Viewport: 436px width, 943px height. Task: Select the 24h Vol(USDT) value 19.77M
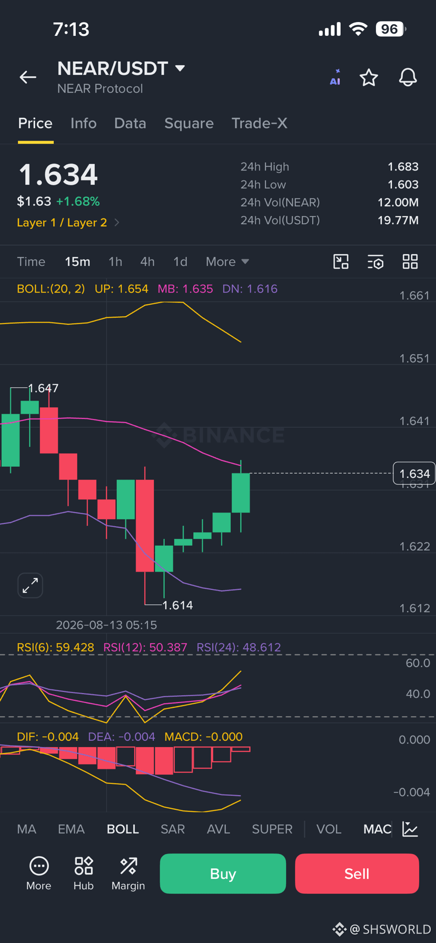click(x=398, y=220)
